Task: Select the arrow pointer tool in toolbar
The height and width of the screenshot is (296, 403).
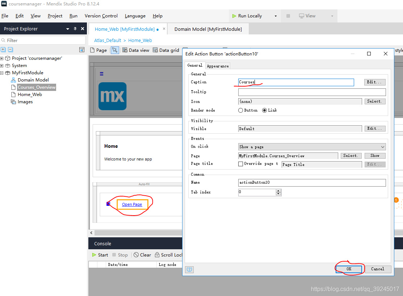Action: click(114, 50)
